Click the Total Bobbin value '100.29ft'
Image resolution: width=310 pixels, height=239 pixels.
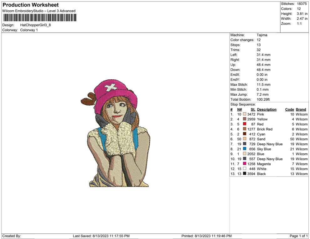tap(263, 99)
